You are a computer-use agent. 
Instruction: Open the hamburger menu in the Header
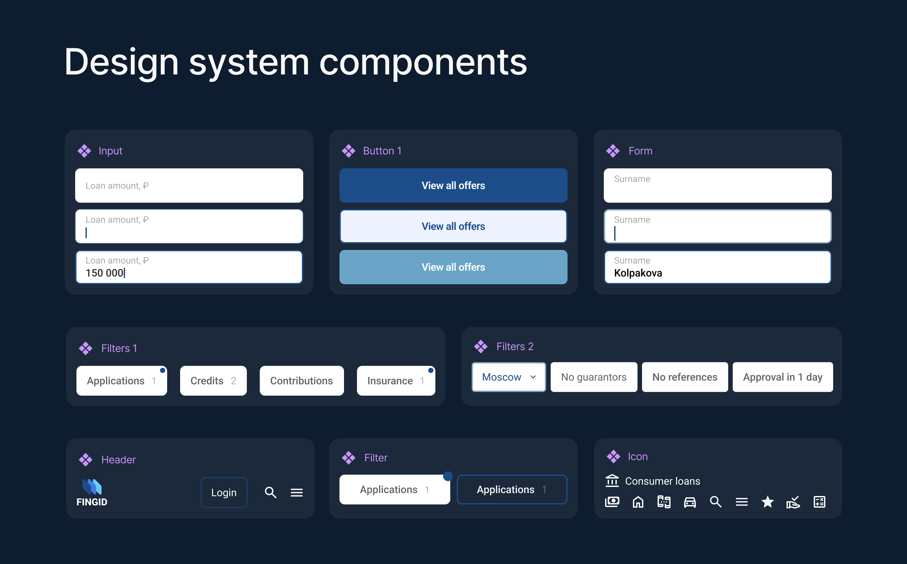[x=297, y=492]
